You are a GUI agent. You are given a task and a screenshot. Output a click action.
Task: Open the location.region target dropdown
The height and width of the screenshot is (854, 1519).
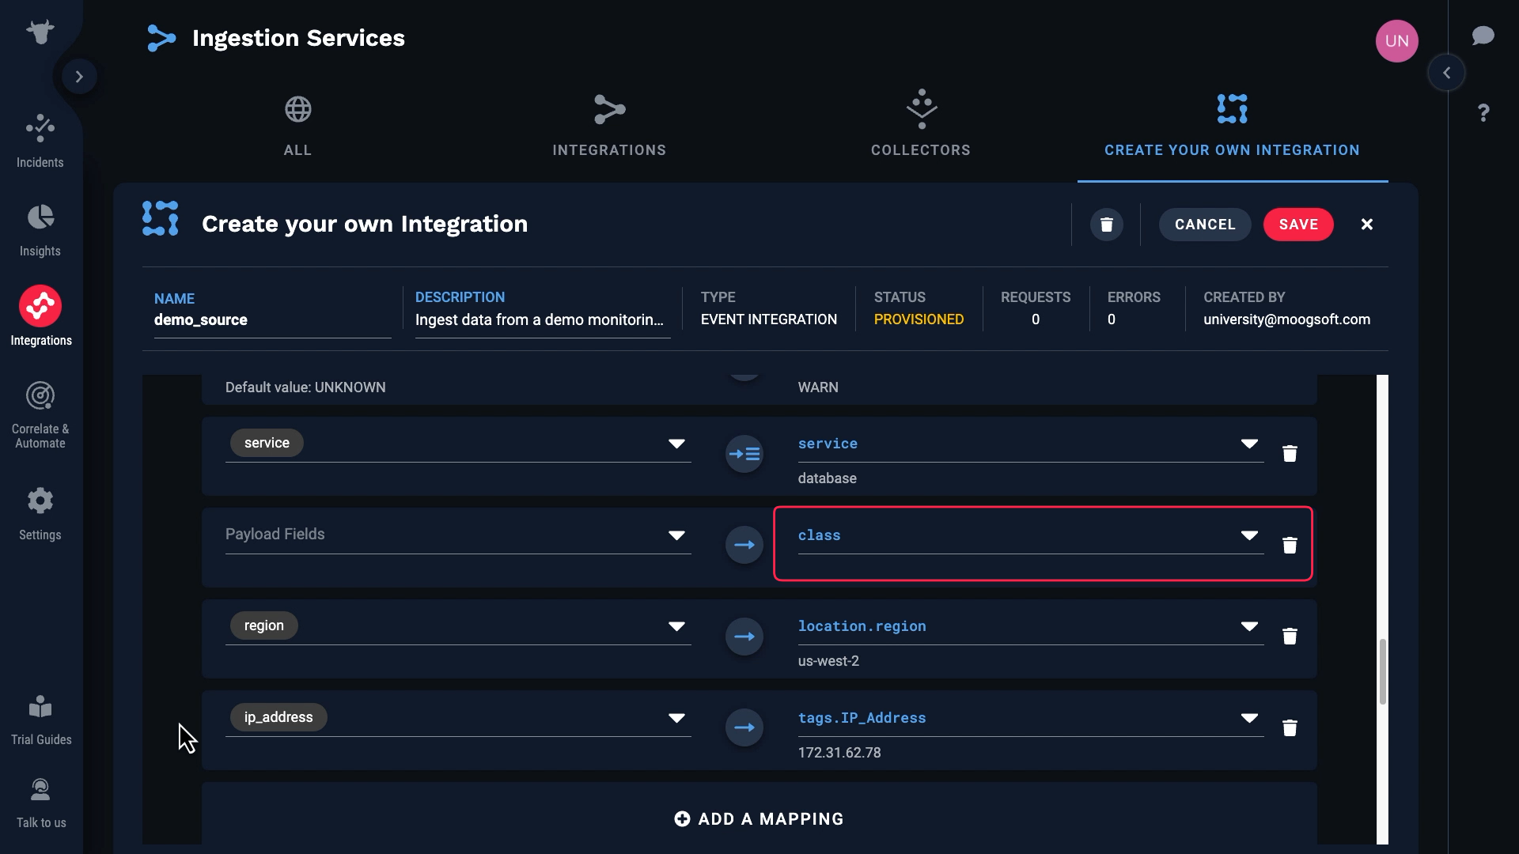(x=1248, y=626)
